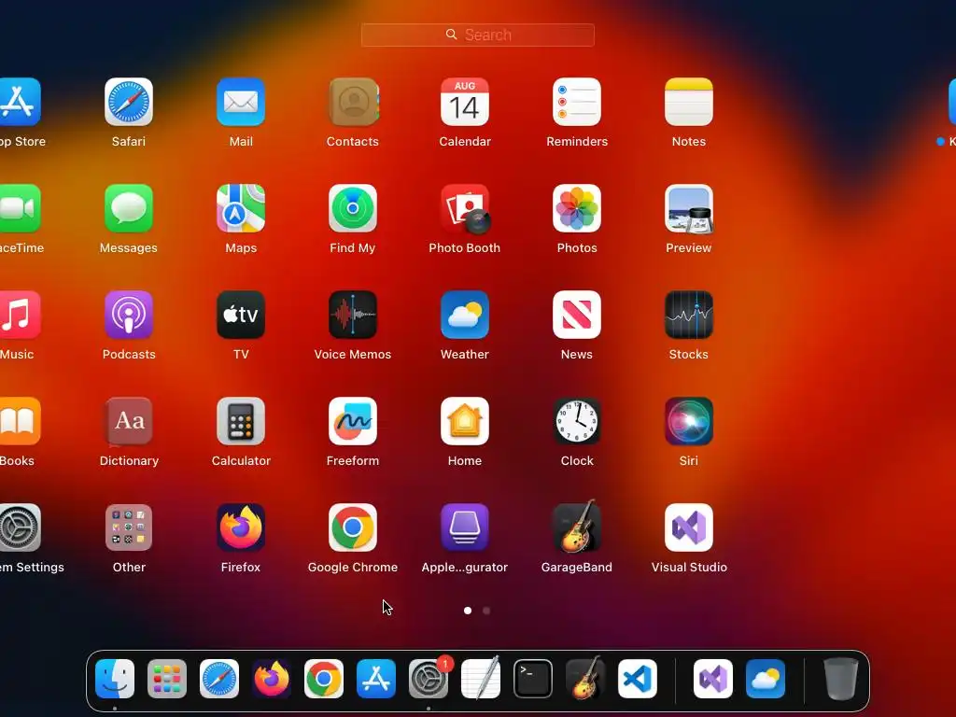Open the Music app
956x717 pixels.
click(x=19, y=315)
